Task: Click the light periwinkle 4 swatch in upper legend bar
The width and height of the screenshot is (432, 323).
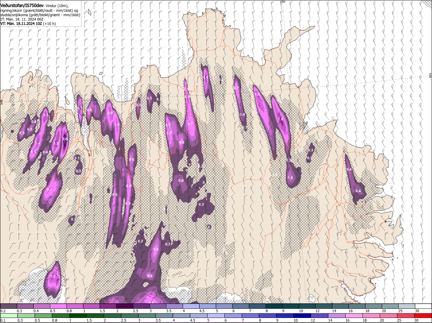Action: click(191, 306)
